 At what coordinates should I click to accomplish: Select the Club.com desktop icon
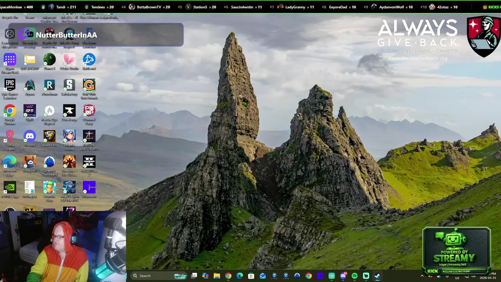point(89,190)
